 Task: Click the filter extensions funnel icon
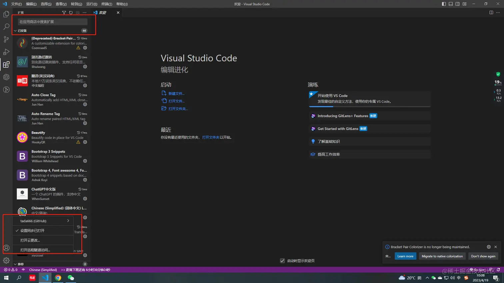point(64,13)
